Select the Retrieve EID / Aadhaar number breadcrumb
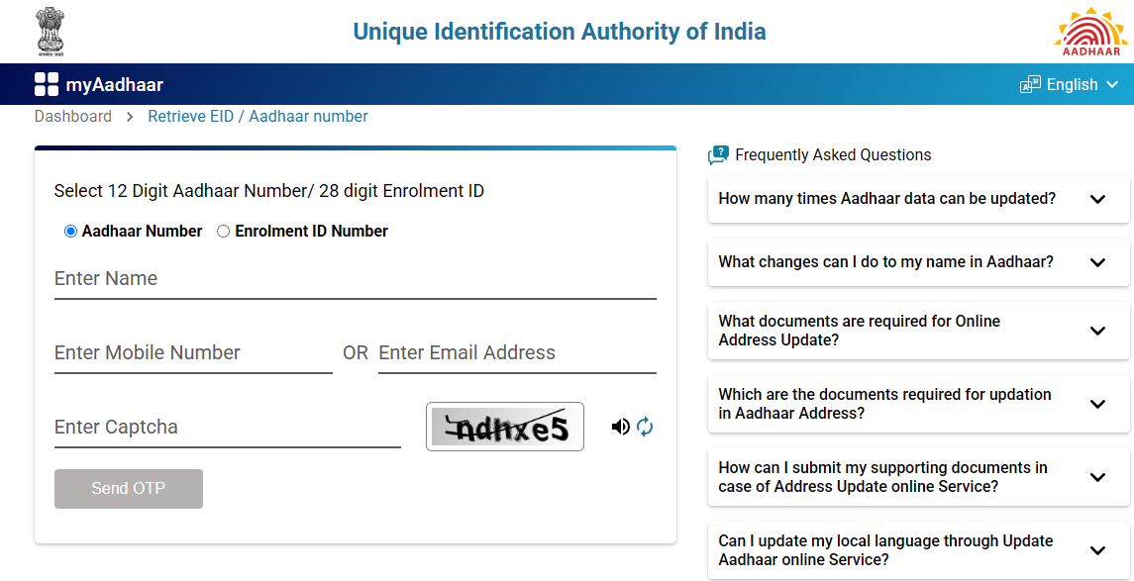The height and width of the screenshot is (581, 1134). pyautogui.click(x=258, y=116)
